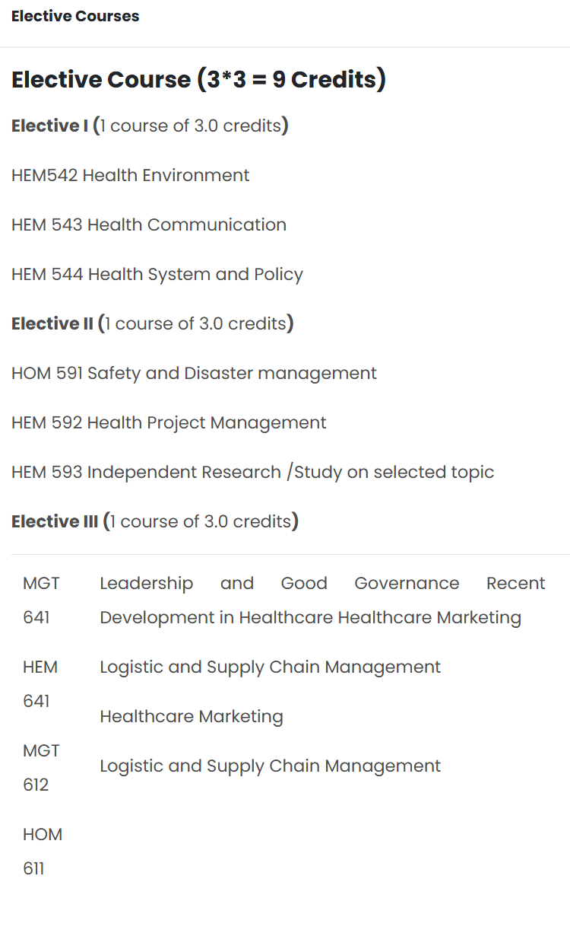The width and height of the screenshot is (570, 930).
Task: Select HEM542 Health Environment course
Action: 130,175
